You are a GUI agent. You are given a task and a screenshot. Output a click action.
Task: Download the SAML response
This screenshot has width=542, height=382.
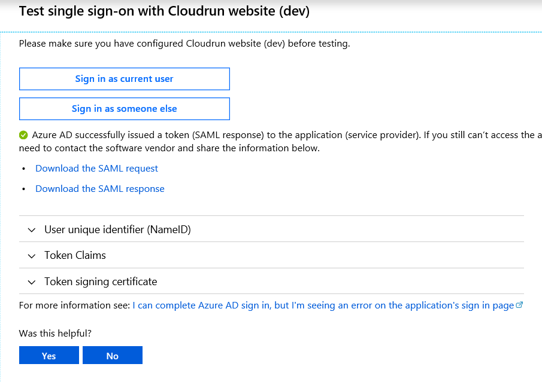pyautogui.click(x=99, y=188)
